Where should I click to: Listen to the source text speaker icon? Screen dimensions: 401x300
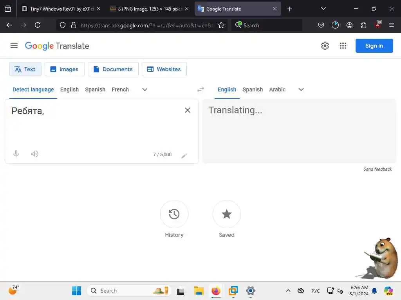(x=35, y=154)
